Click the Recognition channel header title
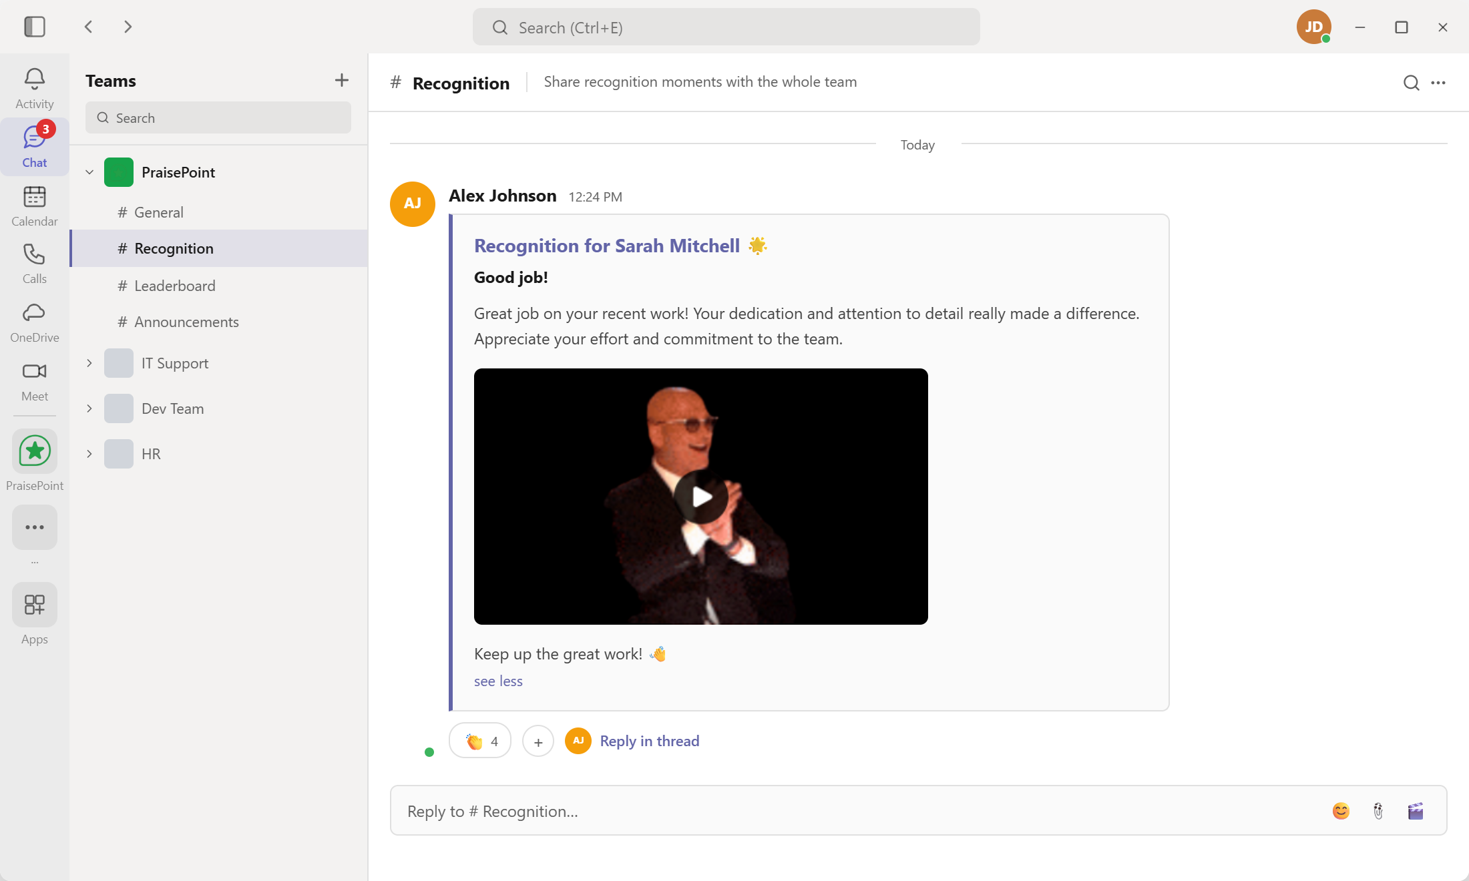Screen dimensions: 1469x881 (461, 83)
